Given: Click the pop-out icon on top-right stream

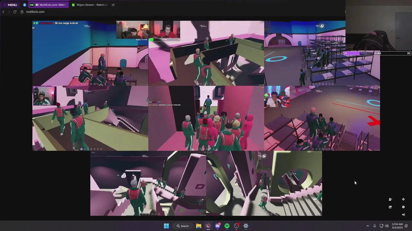Looking at the screenshot, I should 322,26.
